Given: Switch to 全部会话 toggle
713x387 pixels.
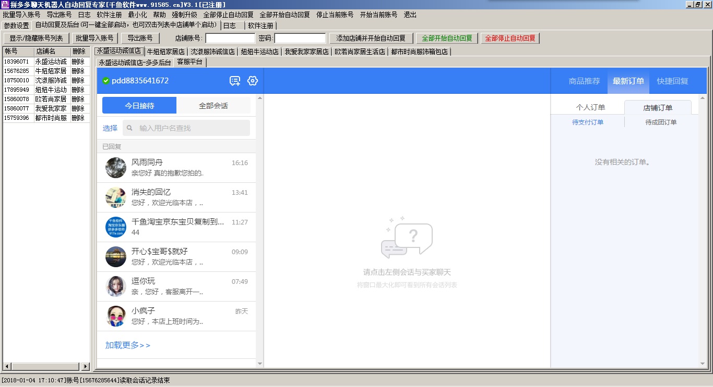Looking at the screenshot, I should coord(213,106).
